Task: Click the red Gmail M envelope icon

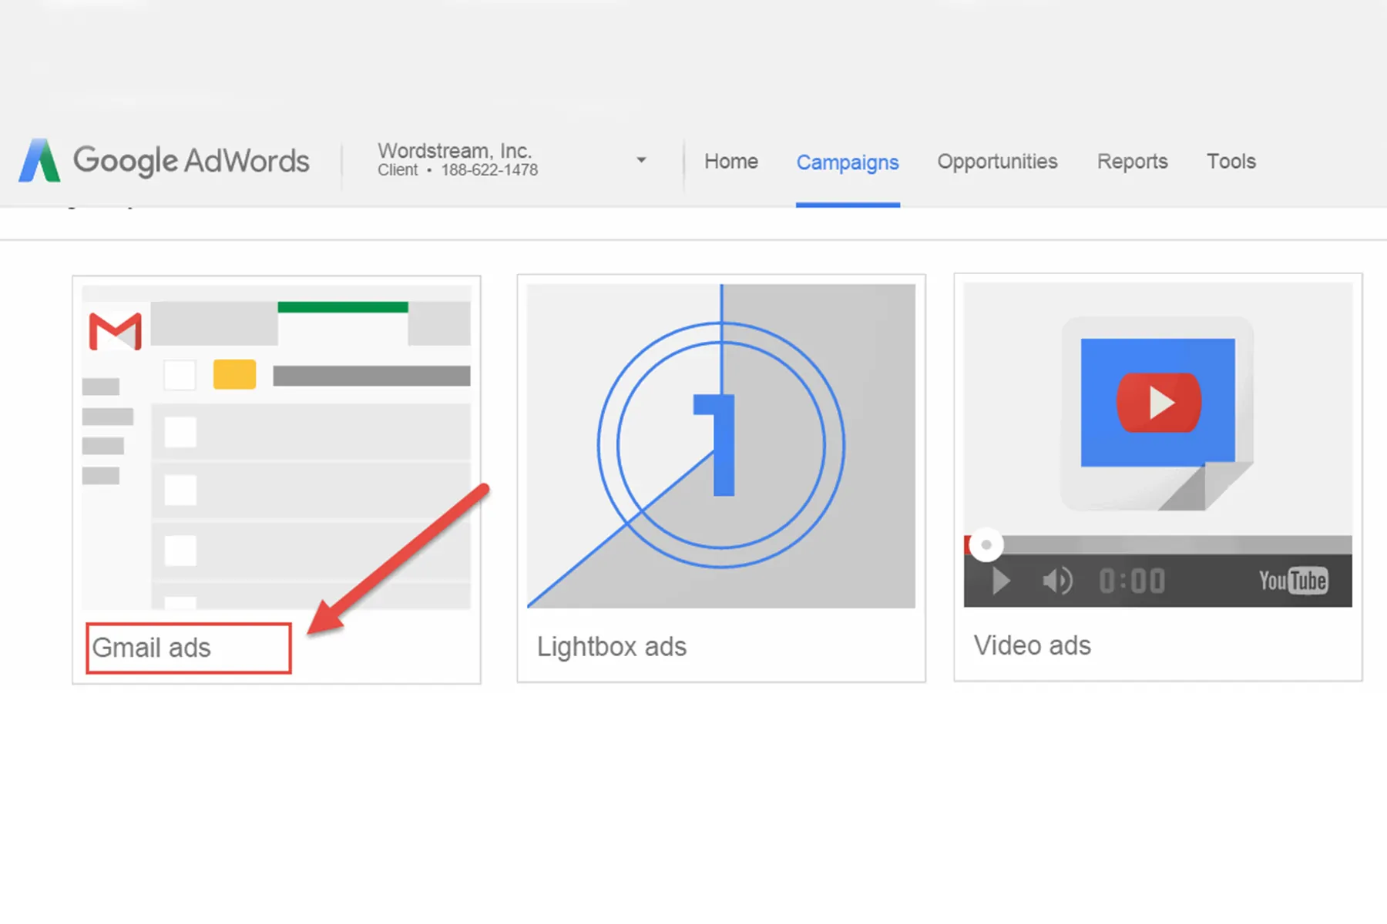Action: point(115,331)
